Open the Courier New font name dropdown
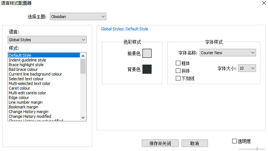Screen dimensions: 268x151 (x=227, y=53)
